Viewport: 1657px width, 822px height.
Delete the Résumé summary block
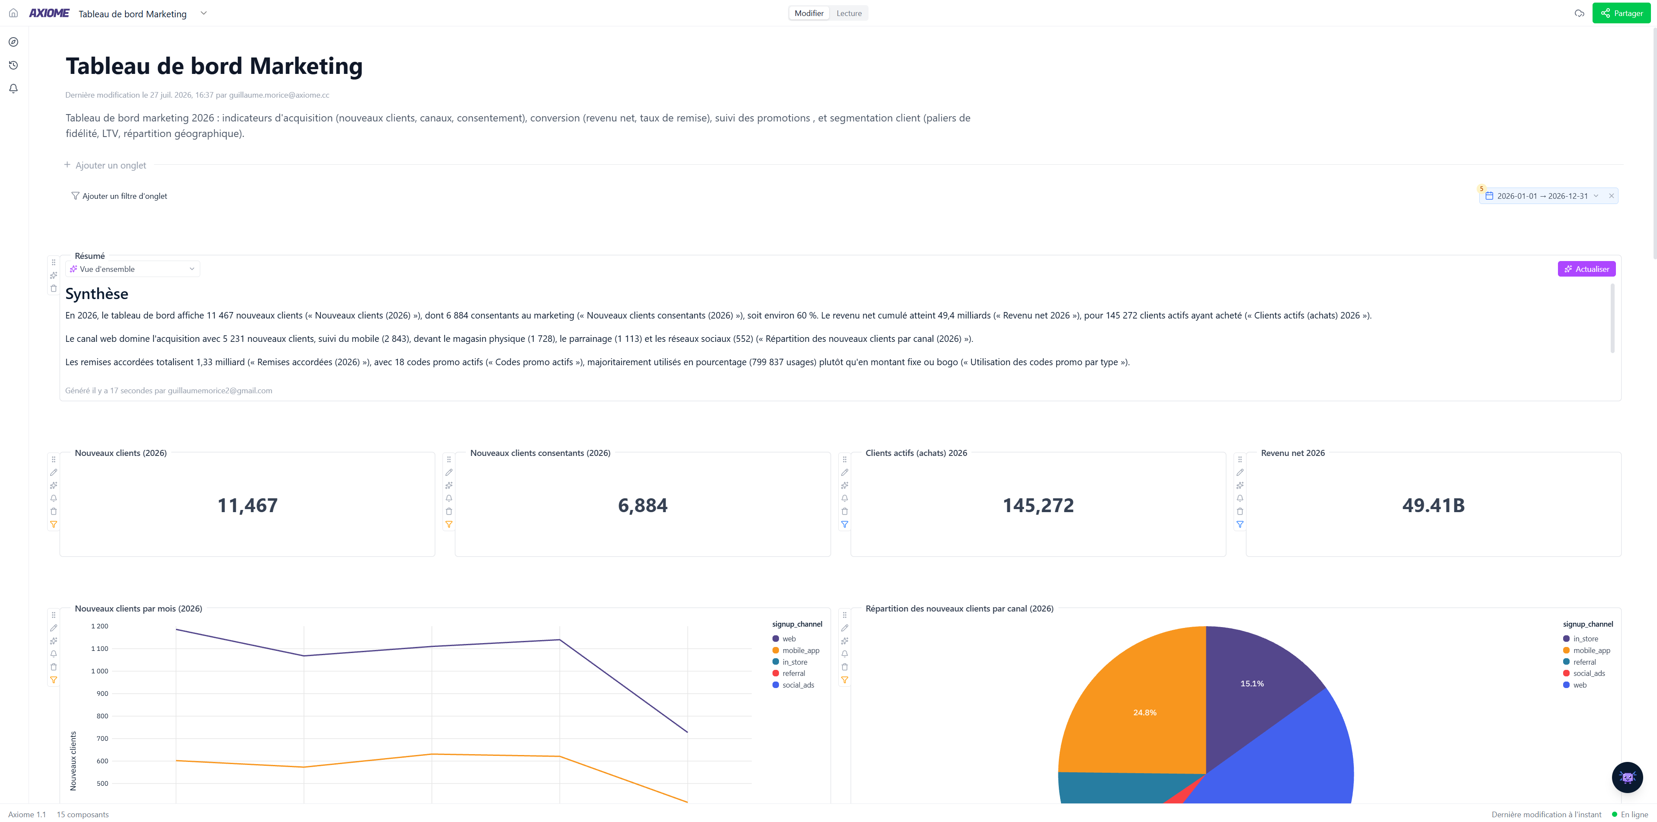pos(53,288)
